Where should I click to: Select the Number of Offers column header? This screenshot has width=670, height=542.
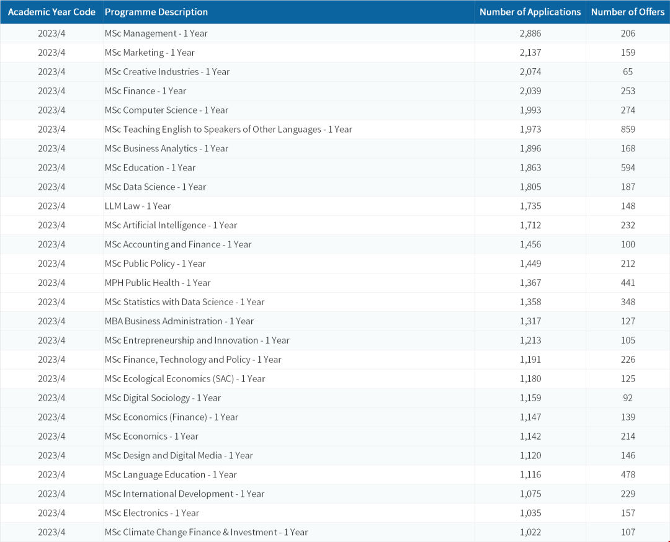627,12
